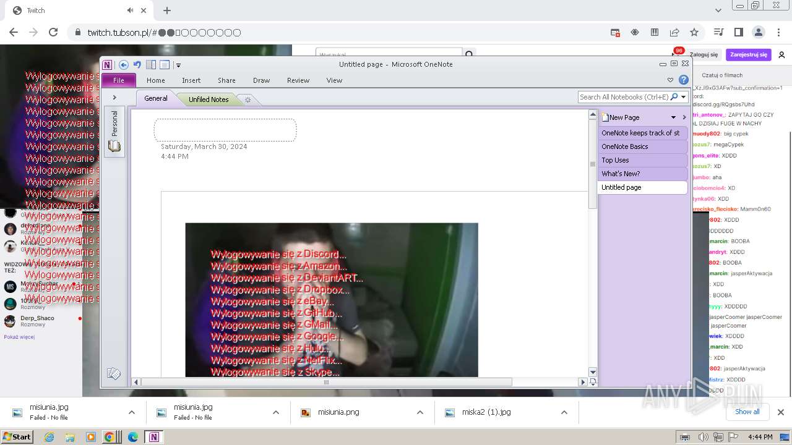Click the horizontal scrollbar right arrow
The height and width of the screenshot is (445, 792).
pyautogui.click(x=582, y=382)
